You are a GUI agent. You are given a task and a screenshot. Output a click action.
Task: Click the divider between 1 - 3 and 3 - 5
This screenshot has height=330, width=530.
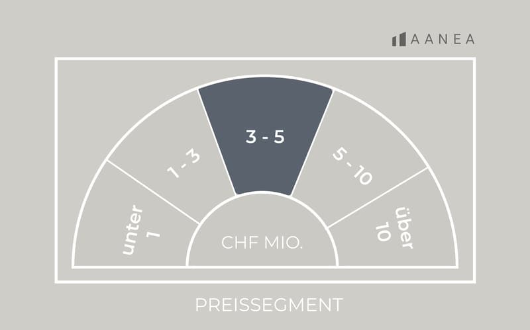(x=217, y=142)
